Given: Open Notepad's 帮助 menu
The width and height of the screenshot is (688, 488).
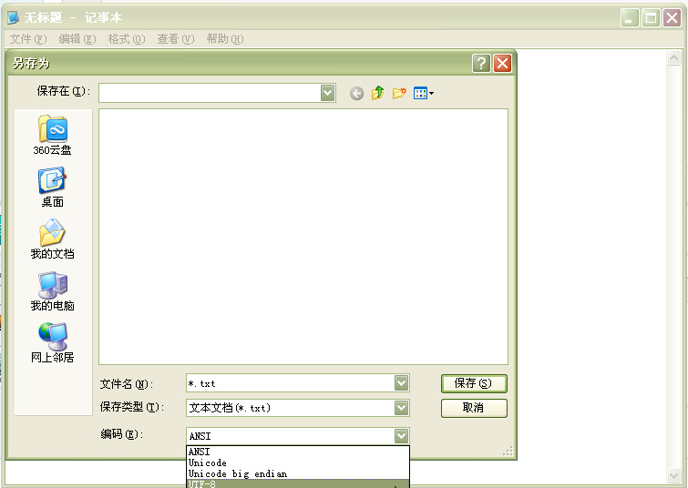Looking at the screenshot, I should tap(225, 39).
